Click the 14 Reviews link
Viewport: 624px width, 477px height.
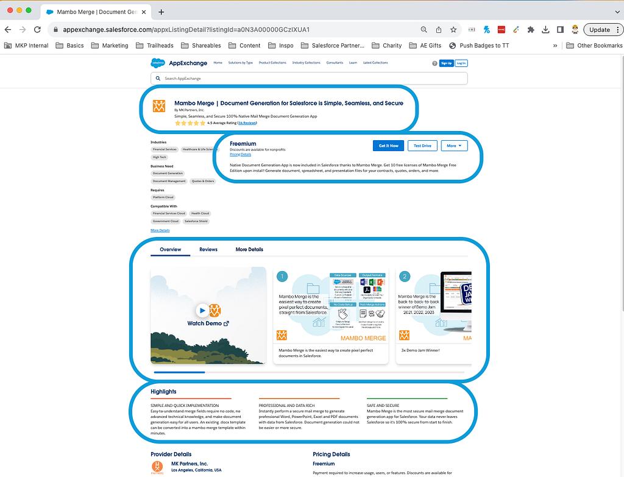pyautogui.click(x=247, y=123)
